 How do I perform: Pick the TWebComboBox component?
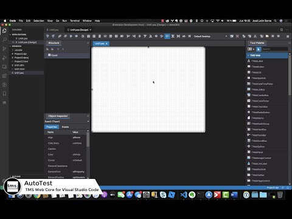tap(267, 95)
